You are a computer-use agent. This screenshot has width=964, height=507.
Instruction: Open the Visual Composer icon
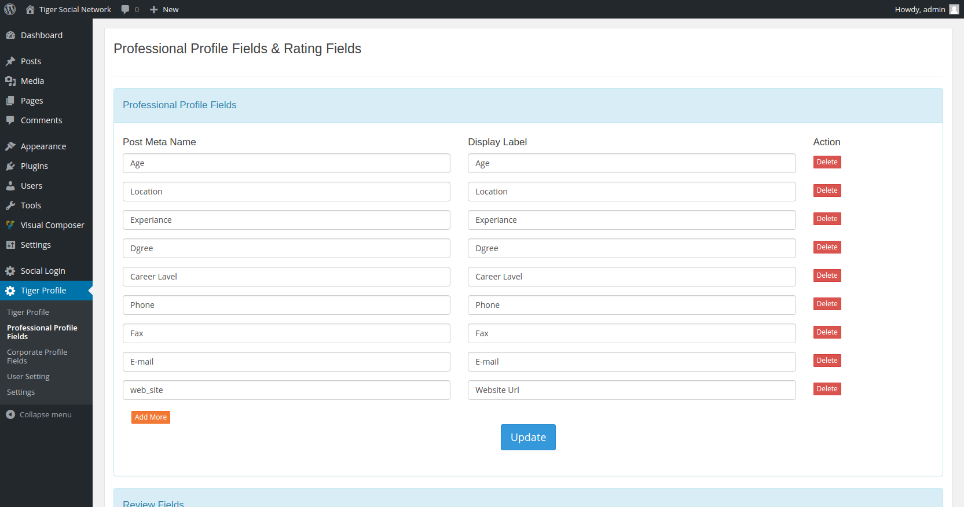pyautogui.click(x=10, y=225)
